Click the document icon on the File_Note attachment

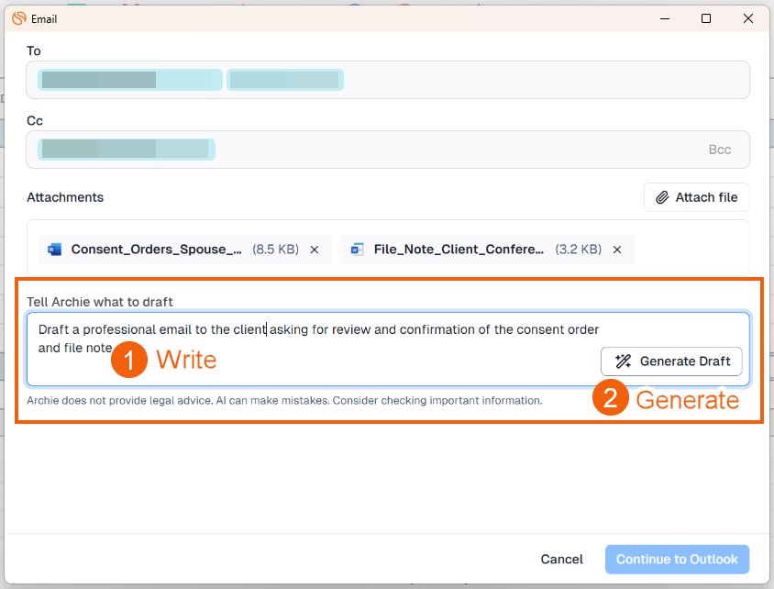pos(357,250)
